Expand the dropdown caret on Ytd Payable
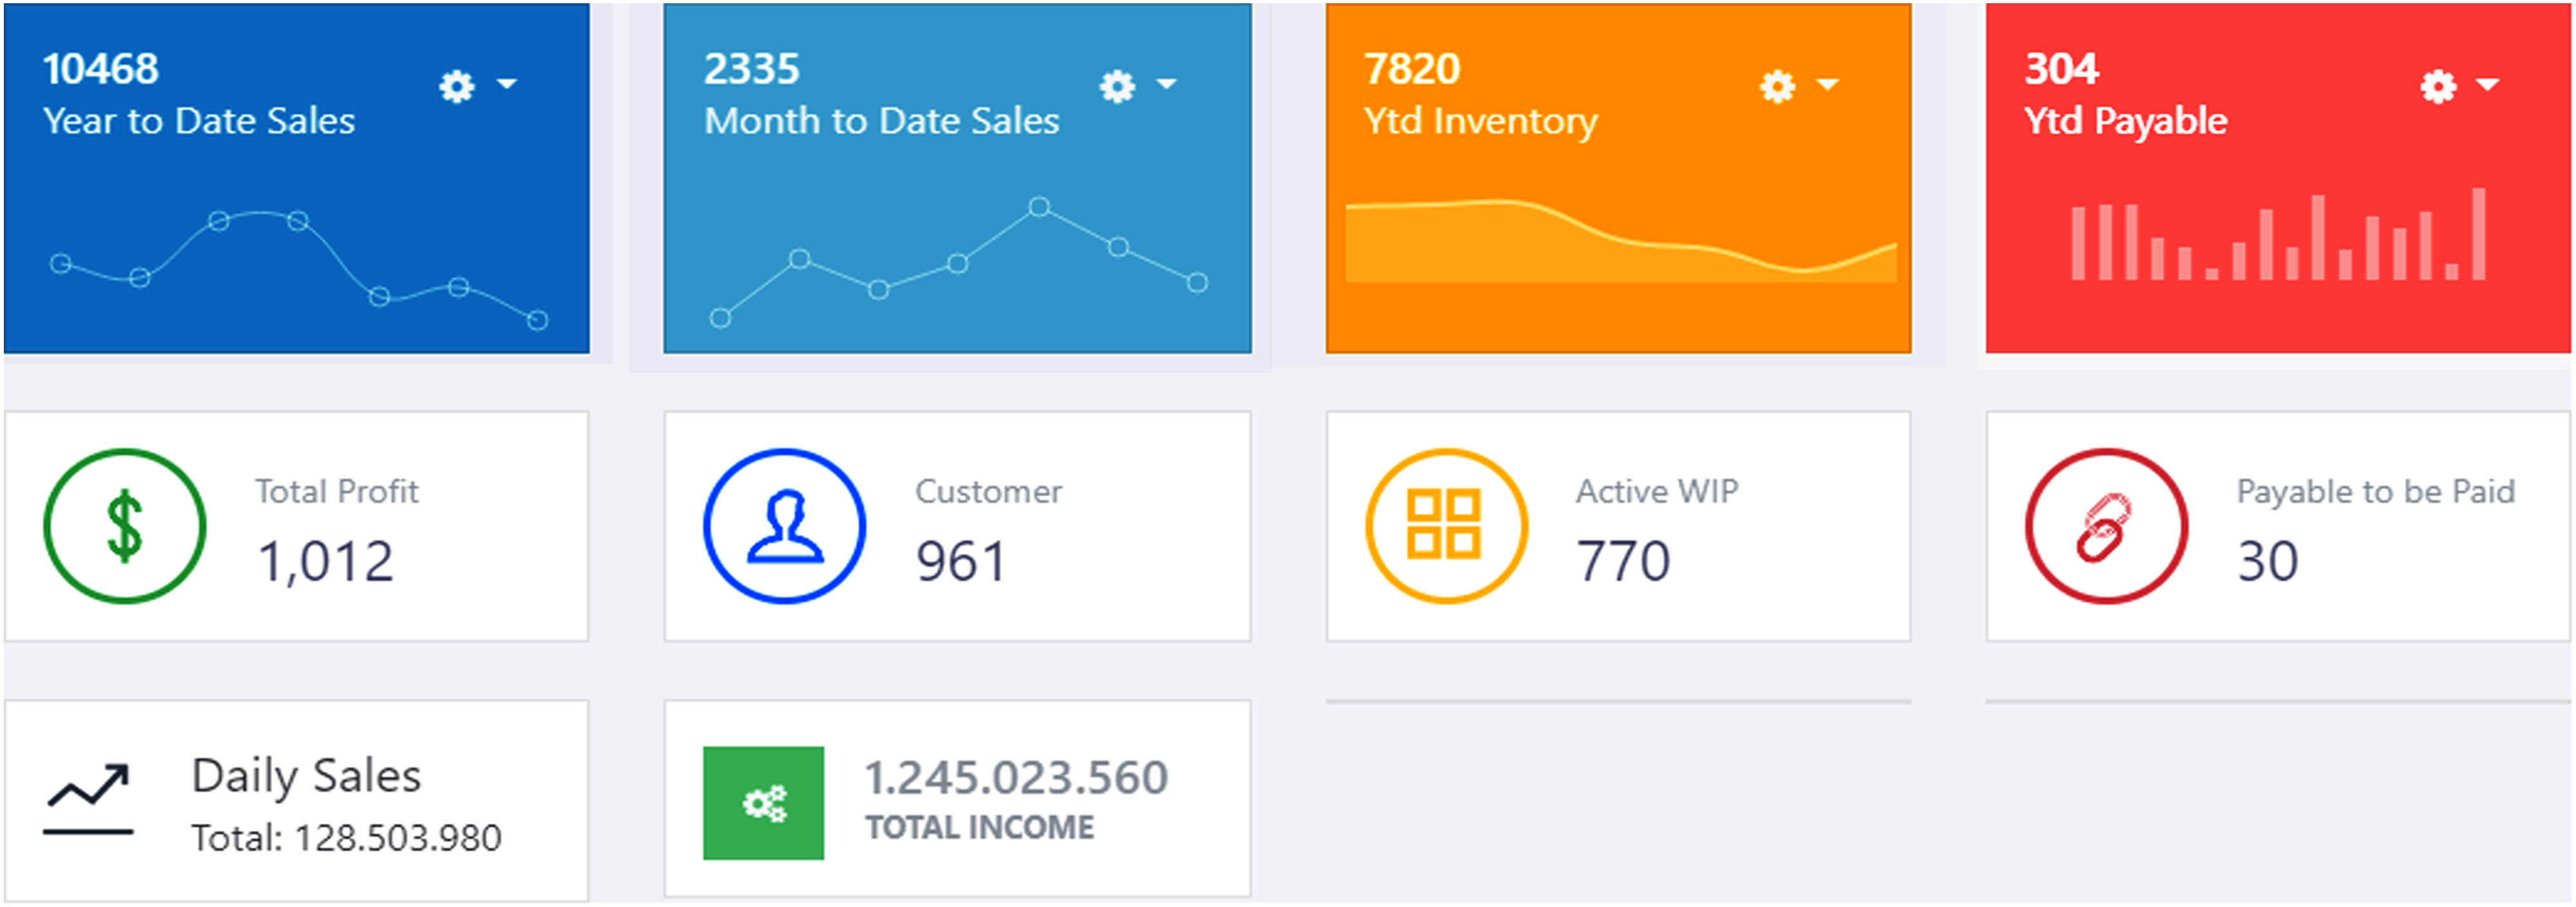 [2488, 84]
